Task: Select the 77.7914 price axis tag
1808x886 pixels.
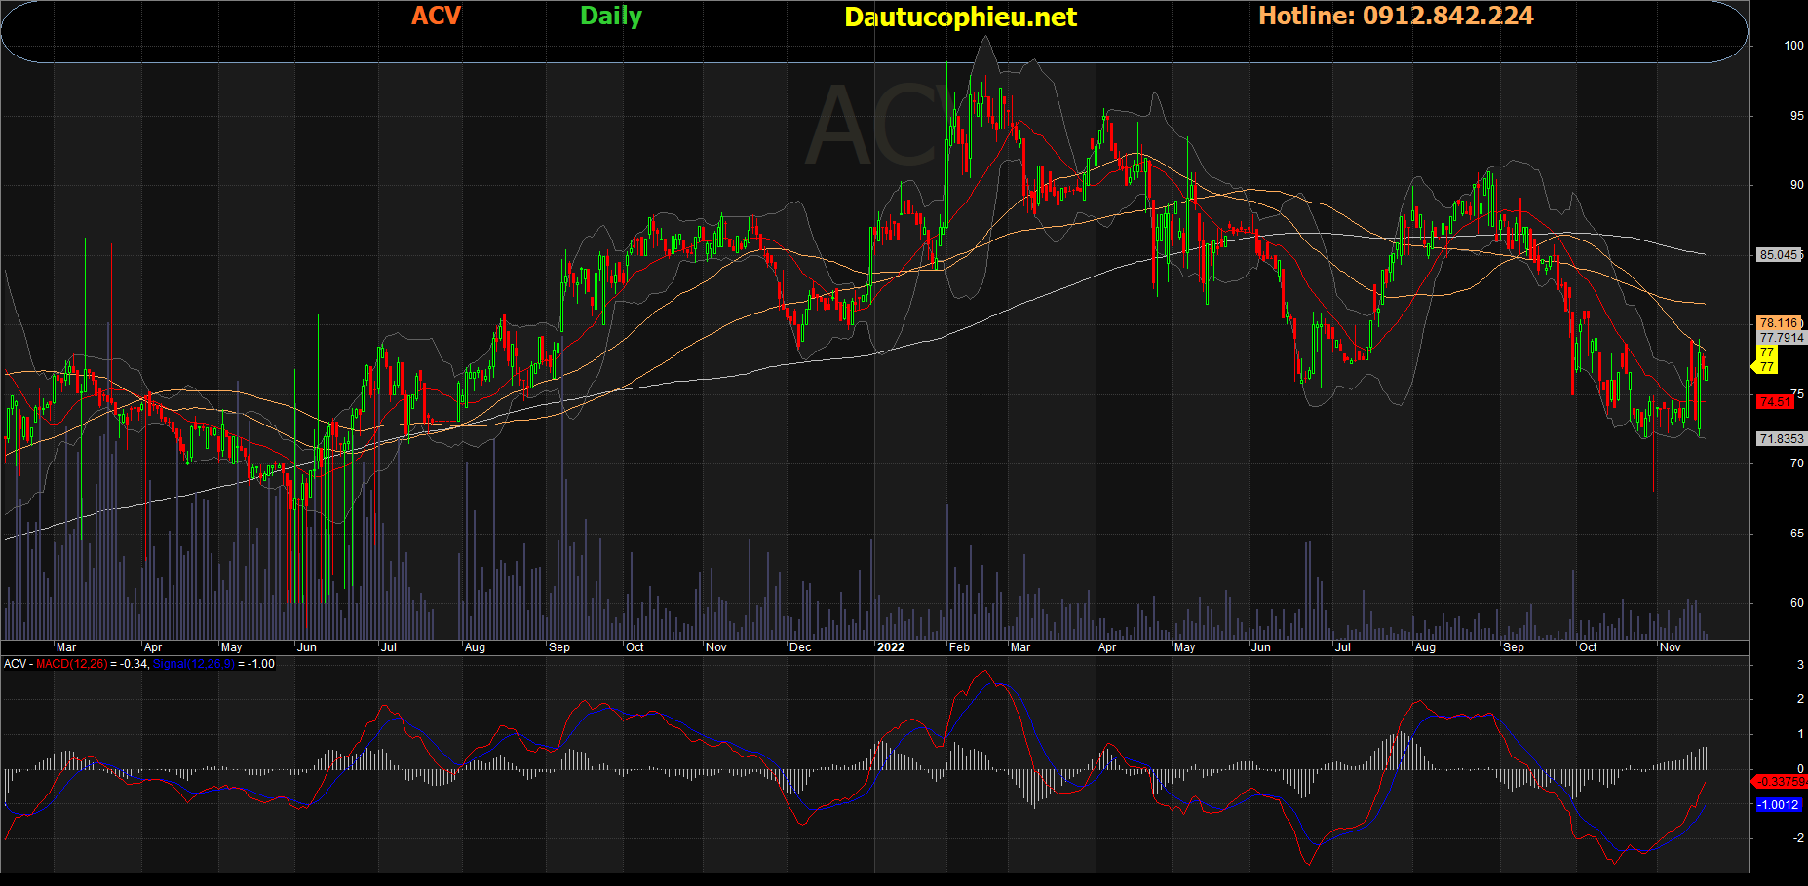Action: pyautogui.click(x=1781, y=338)
